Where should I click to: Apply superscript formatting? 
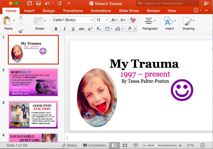(x=90, y=28)
